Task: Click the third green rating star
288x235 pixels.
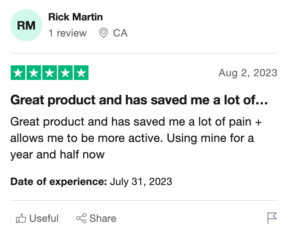Action: pos(50,73)
